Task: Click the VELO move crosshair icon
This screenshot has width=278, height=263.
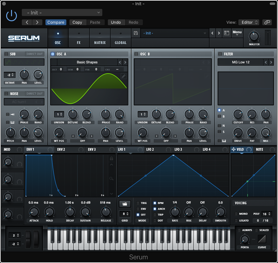Action: [233, 149]
